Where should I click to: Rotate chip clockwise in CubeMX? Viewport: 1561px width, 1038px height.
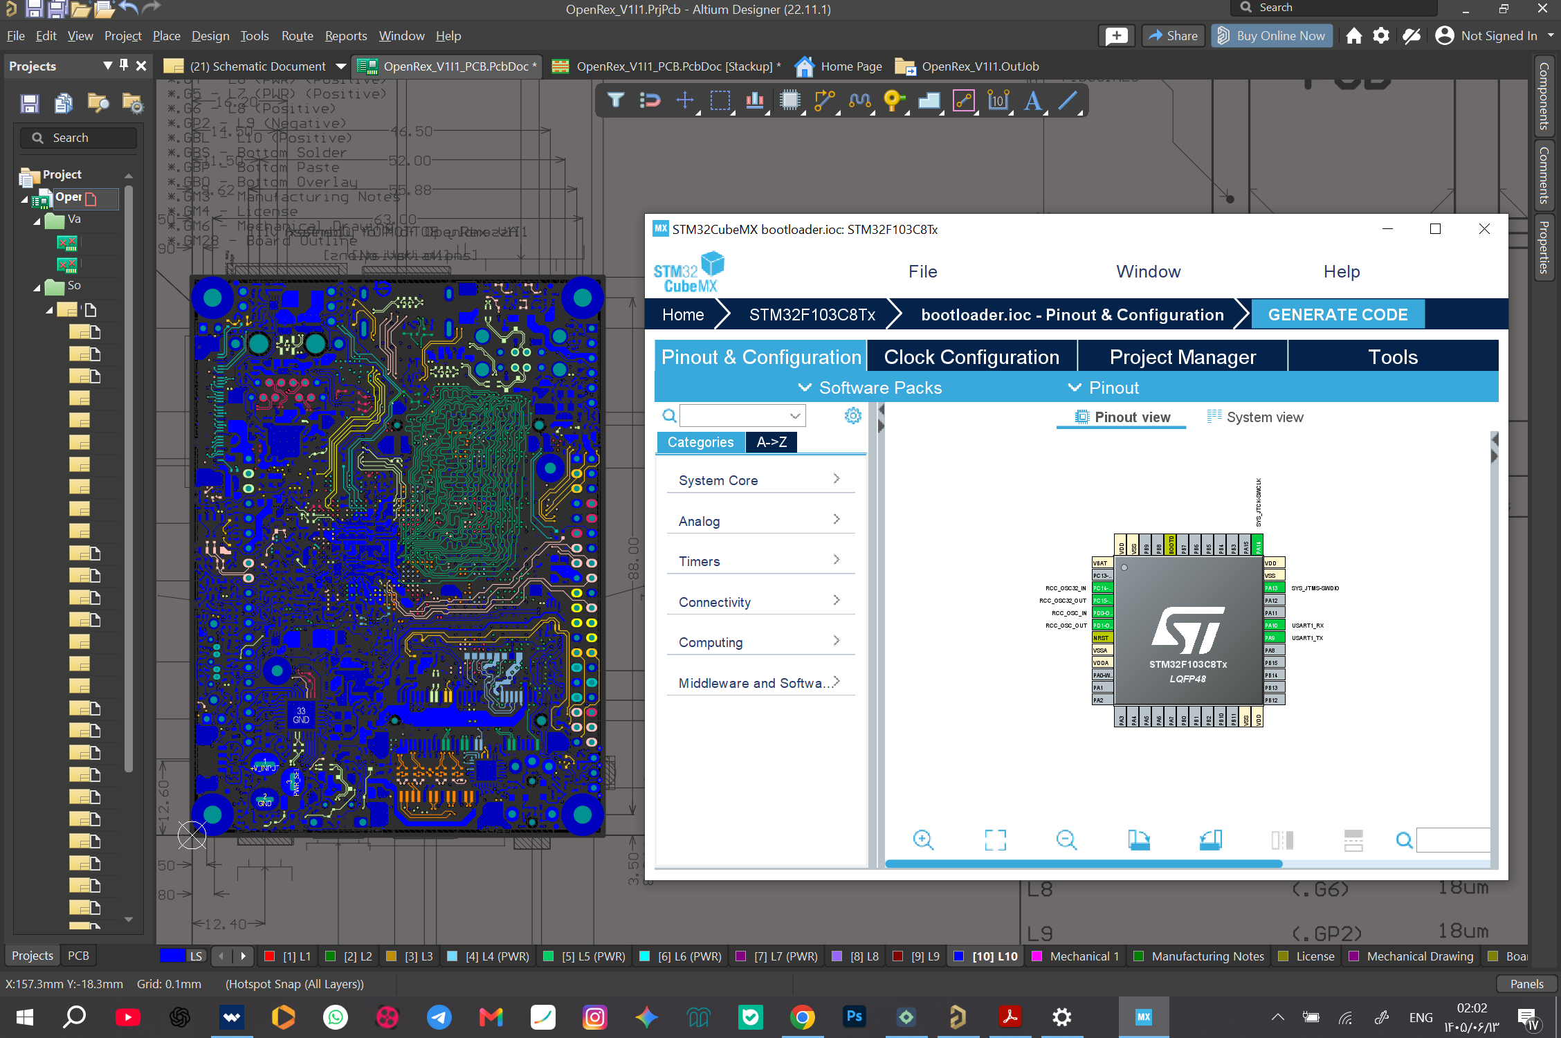point(1139,840)
